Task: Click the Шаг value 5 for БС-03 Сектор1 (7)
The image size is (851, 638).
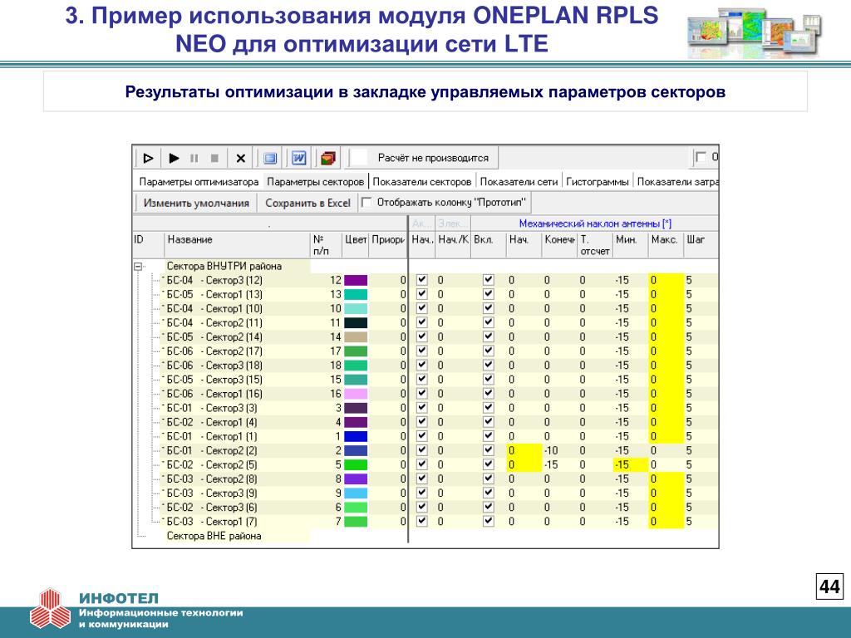Action: pyautogui.click(x=689, y=522)
